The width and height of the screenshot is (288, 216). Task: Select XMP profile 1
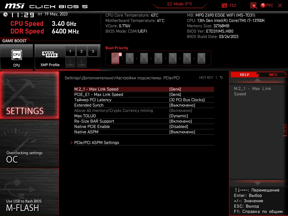pyautogui.click(x=70, y=51)
